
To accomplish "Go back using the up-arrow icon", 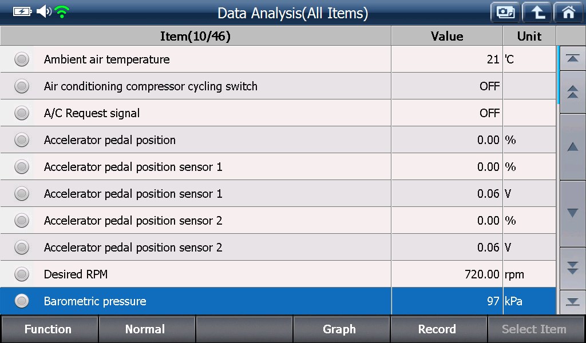I will [x=537, y=13].
